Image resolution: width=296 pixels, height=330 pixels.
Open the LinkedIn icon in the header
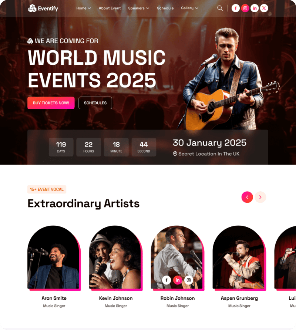[255, 8]
